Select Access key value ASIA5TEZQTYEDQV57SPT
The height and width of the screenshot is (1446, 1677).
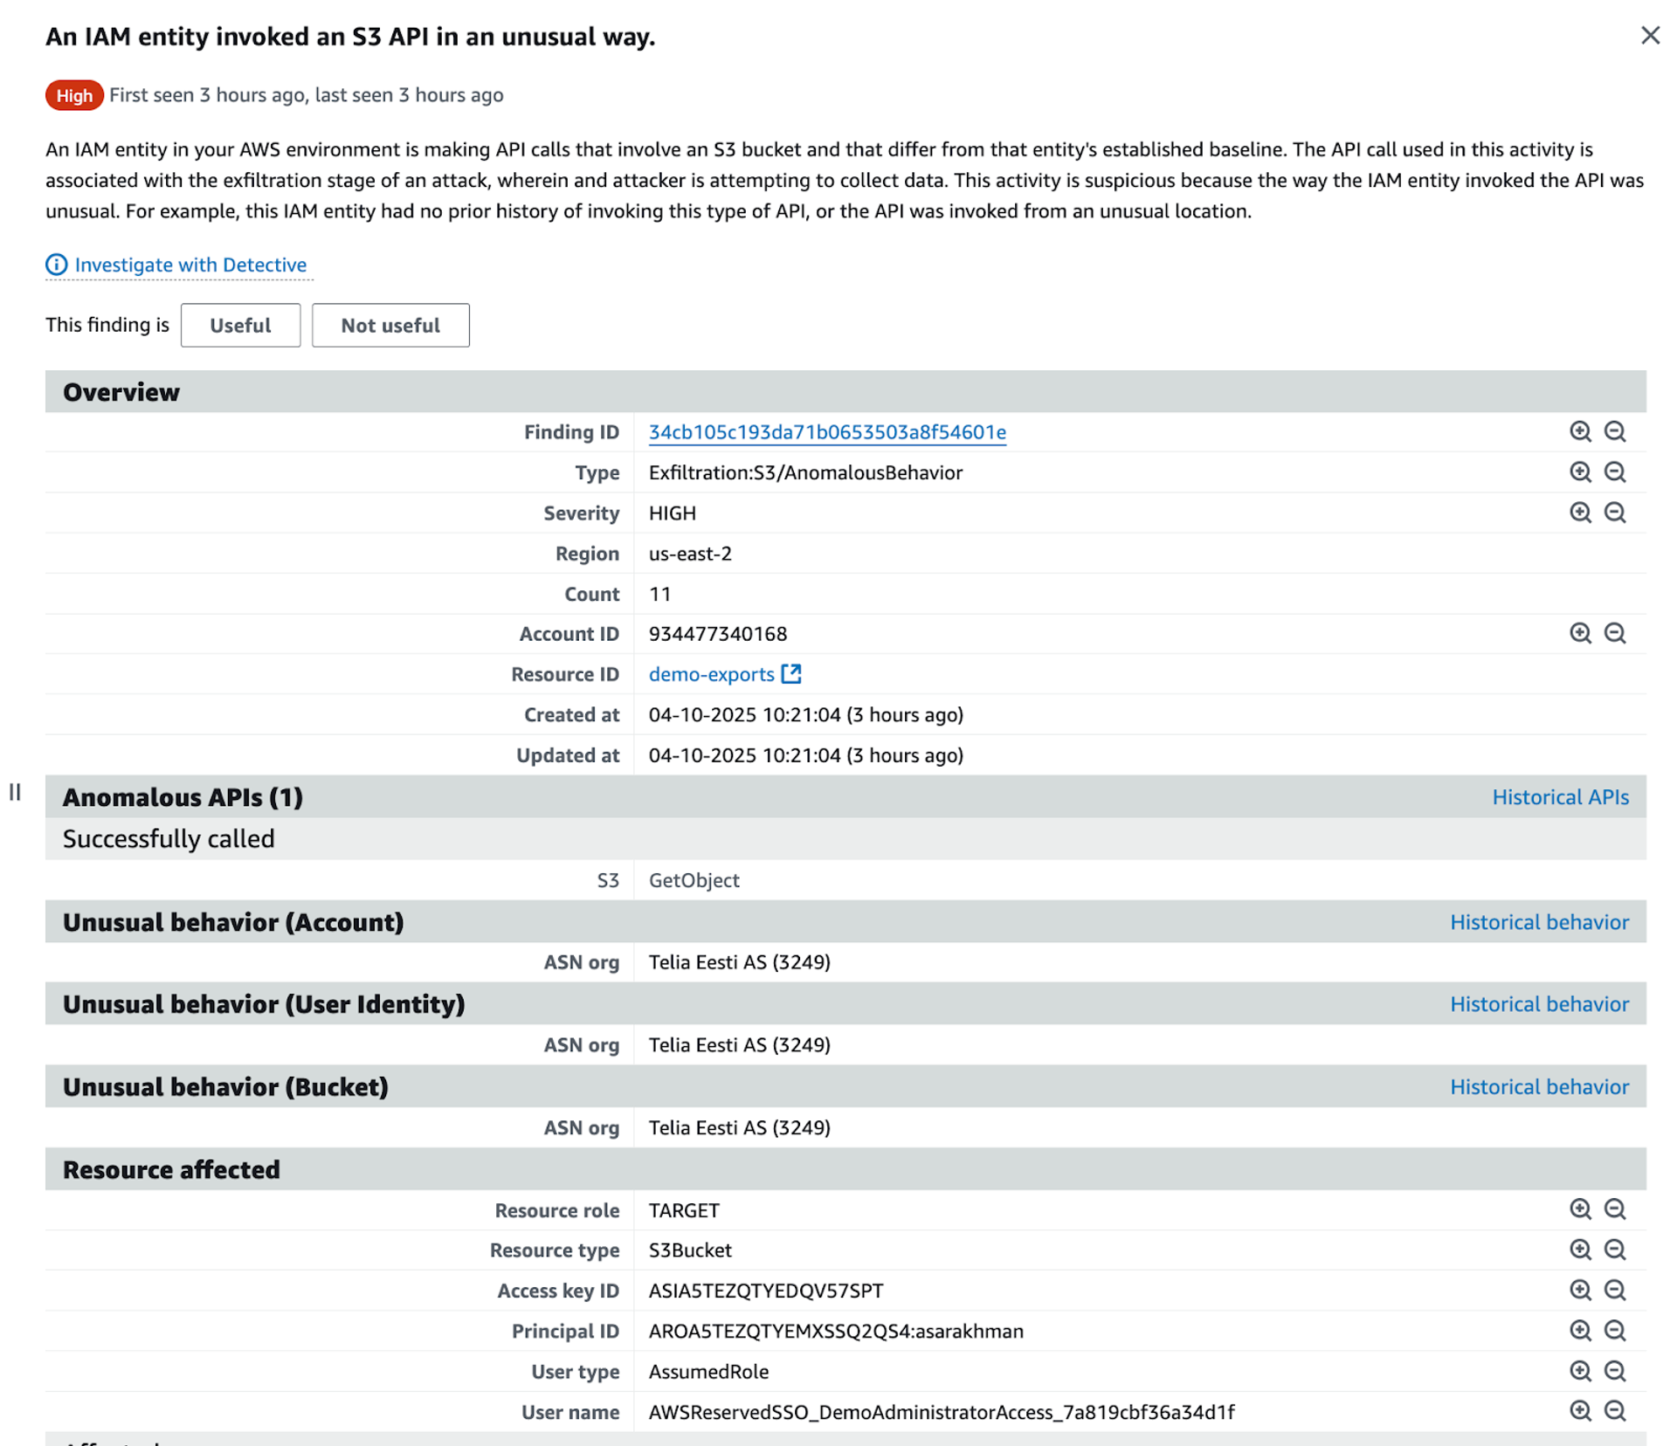(x=766, y=1291)
